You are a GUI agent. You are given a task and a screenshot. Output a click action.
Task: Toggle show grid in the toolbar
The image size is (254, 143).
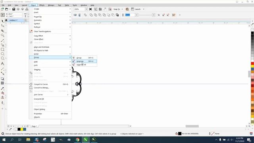coord(100,9)
